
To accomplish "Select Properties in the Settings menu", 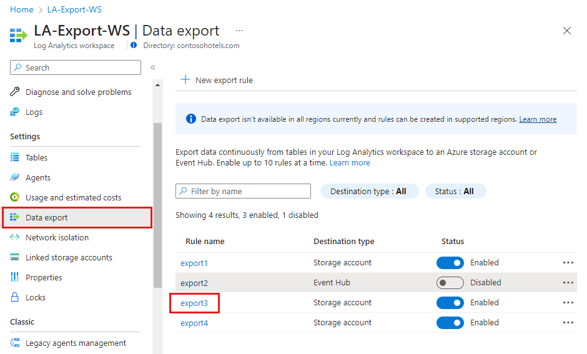I will [44, 278].
